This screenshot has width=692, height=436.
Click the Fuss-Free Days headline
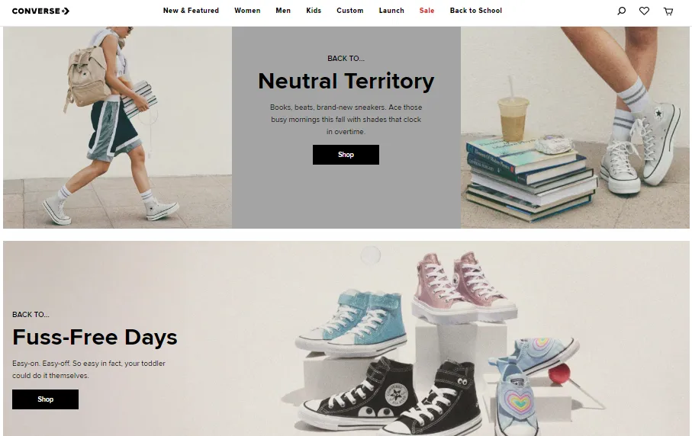(x=95, y=337)
